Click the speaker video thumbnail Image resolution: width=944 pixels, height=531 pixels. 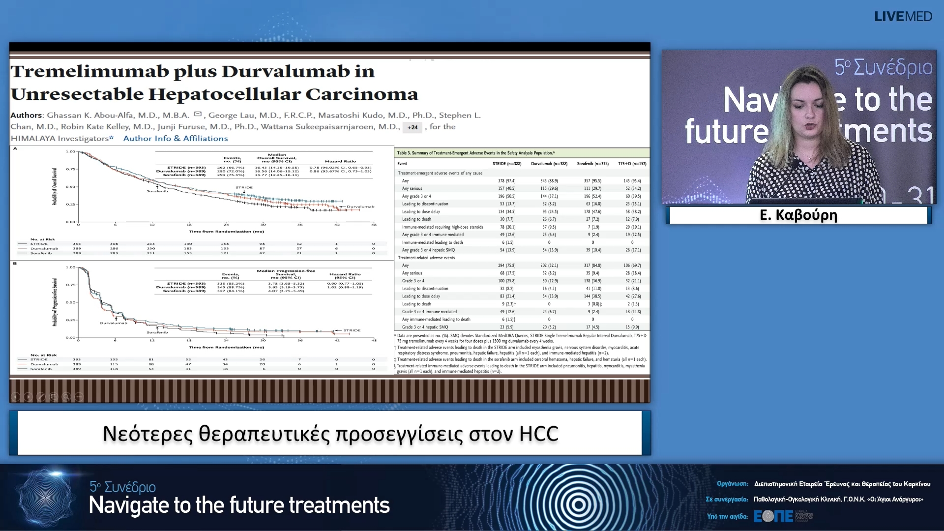coord(798,127)
